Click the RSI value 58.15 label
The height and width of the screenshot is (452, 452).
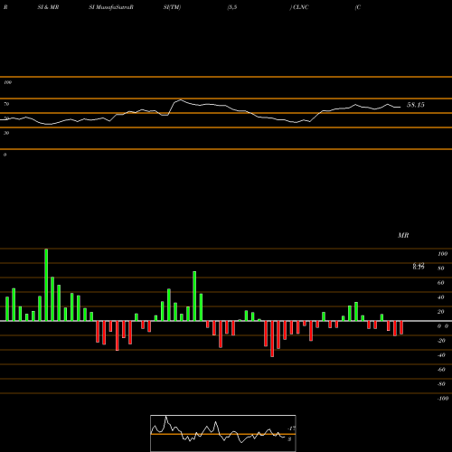416,105
